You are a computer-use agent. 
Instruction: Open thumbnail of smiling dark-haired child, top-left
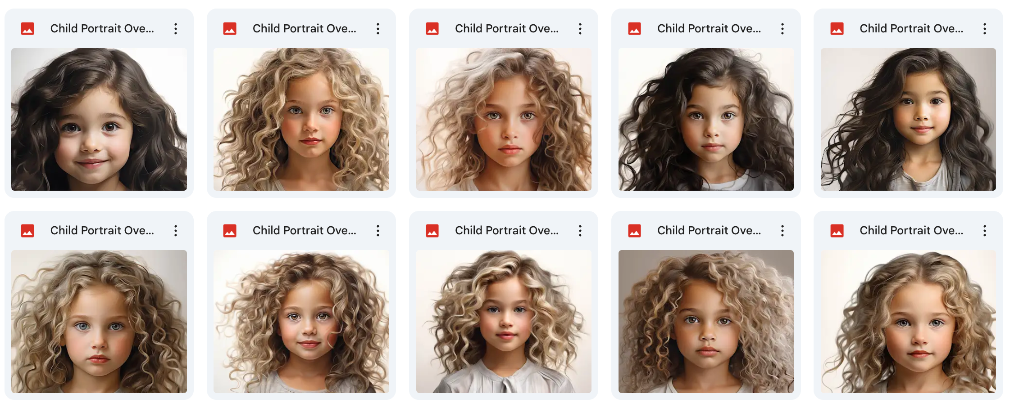pyautogui.click(x=99, y=119)
